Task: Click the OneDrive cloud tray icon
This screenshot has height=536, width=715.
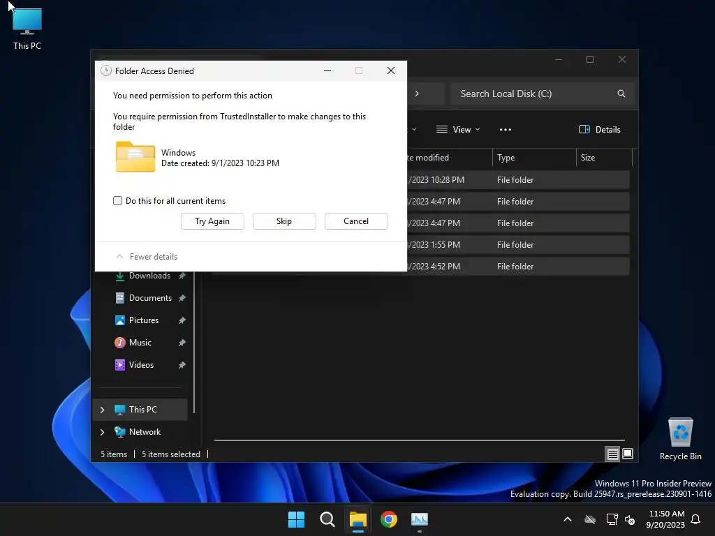Action: [x=590, y=519]
